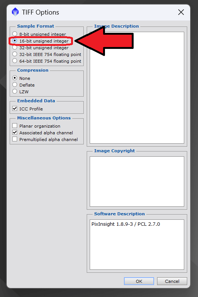Close the TIFF Options dialog
Screen dimensions: 198x297
(x=181, y=12)
